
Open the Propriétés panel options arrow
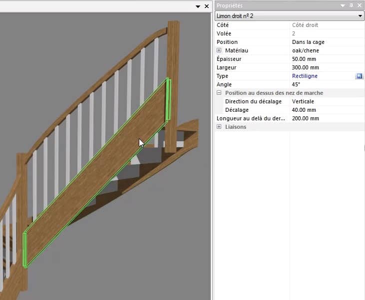coord(343,5)
